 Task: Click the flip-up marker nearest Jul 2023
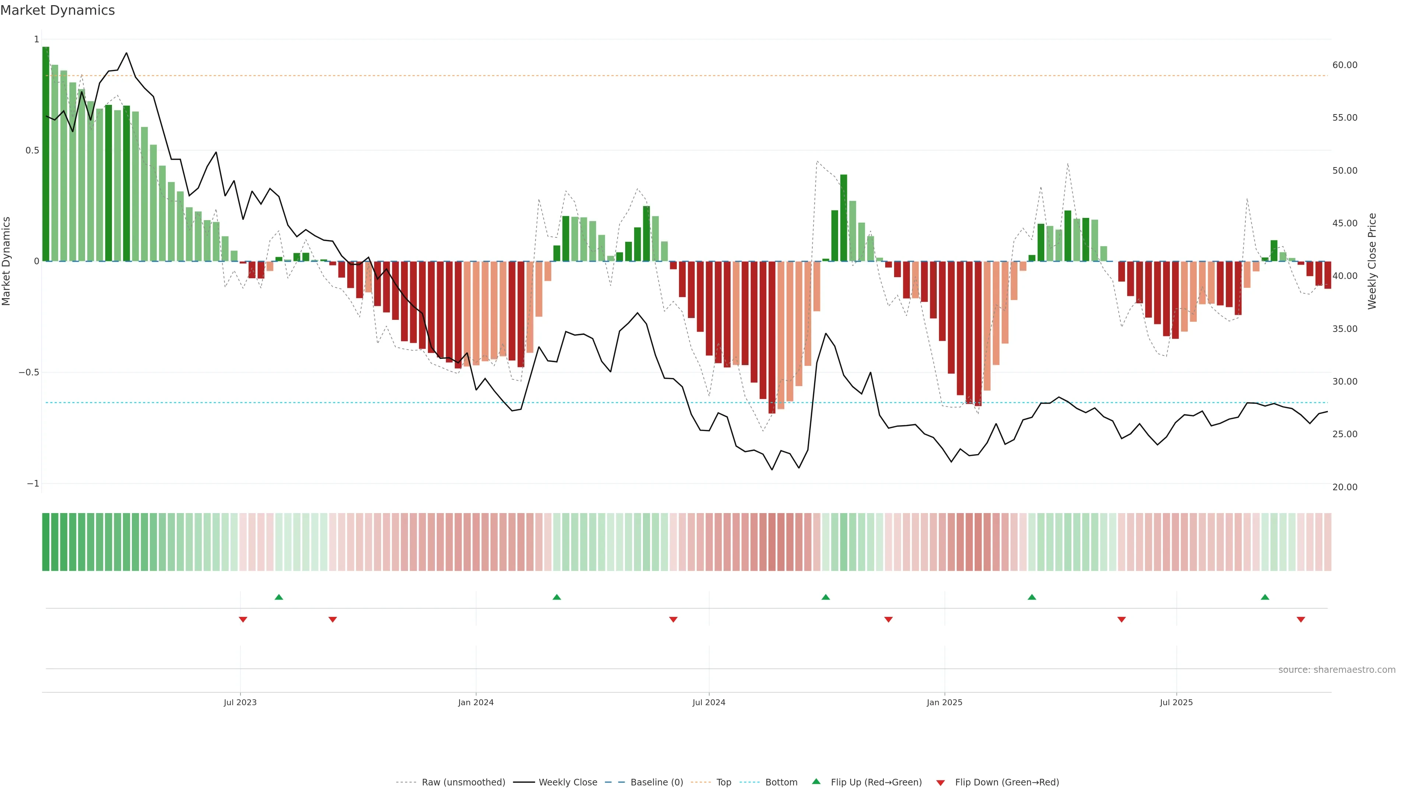tap(279, 597)
